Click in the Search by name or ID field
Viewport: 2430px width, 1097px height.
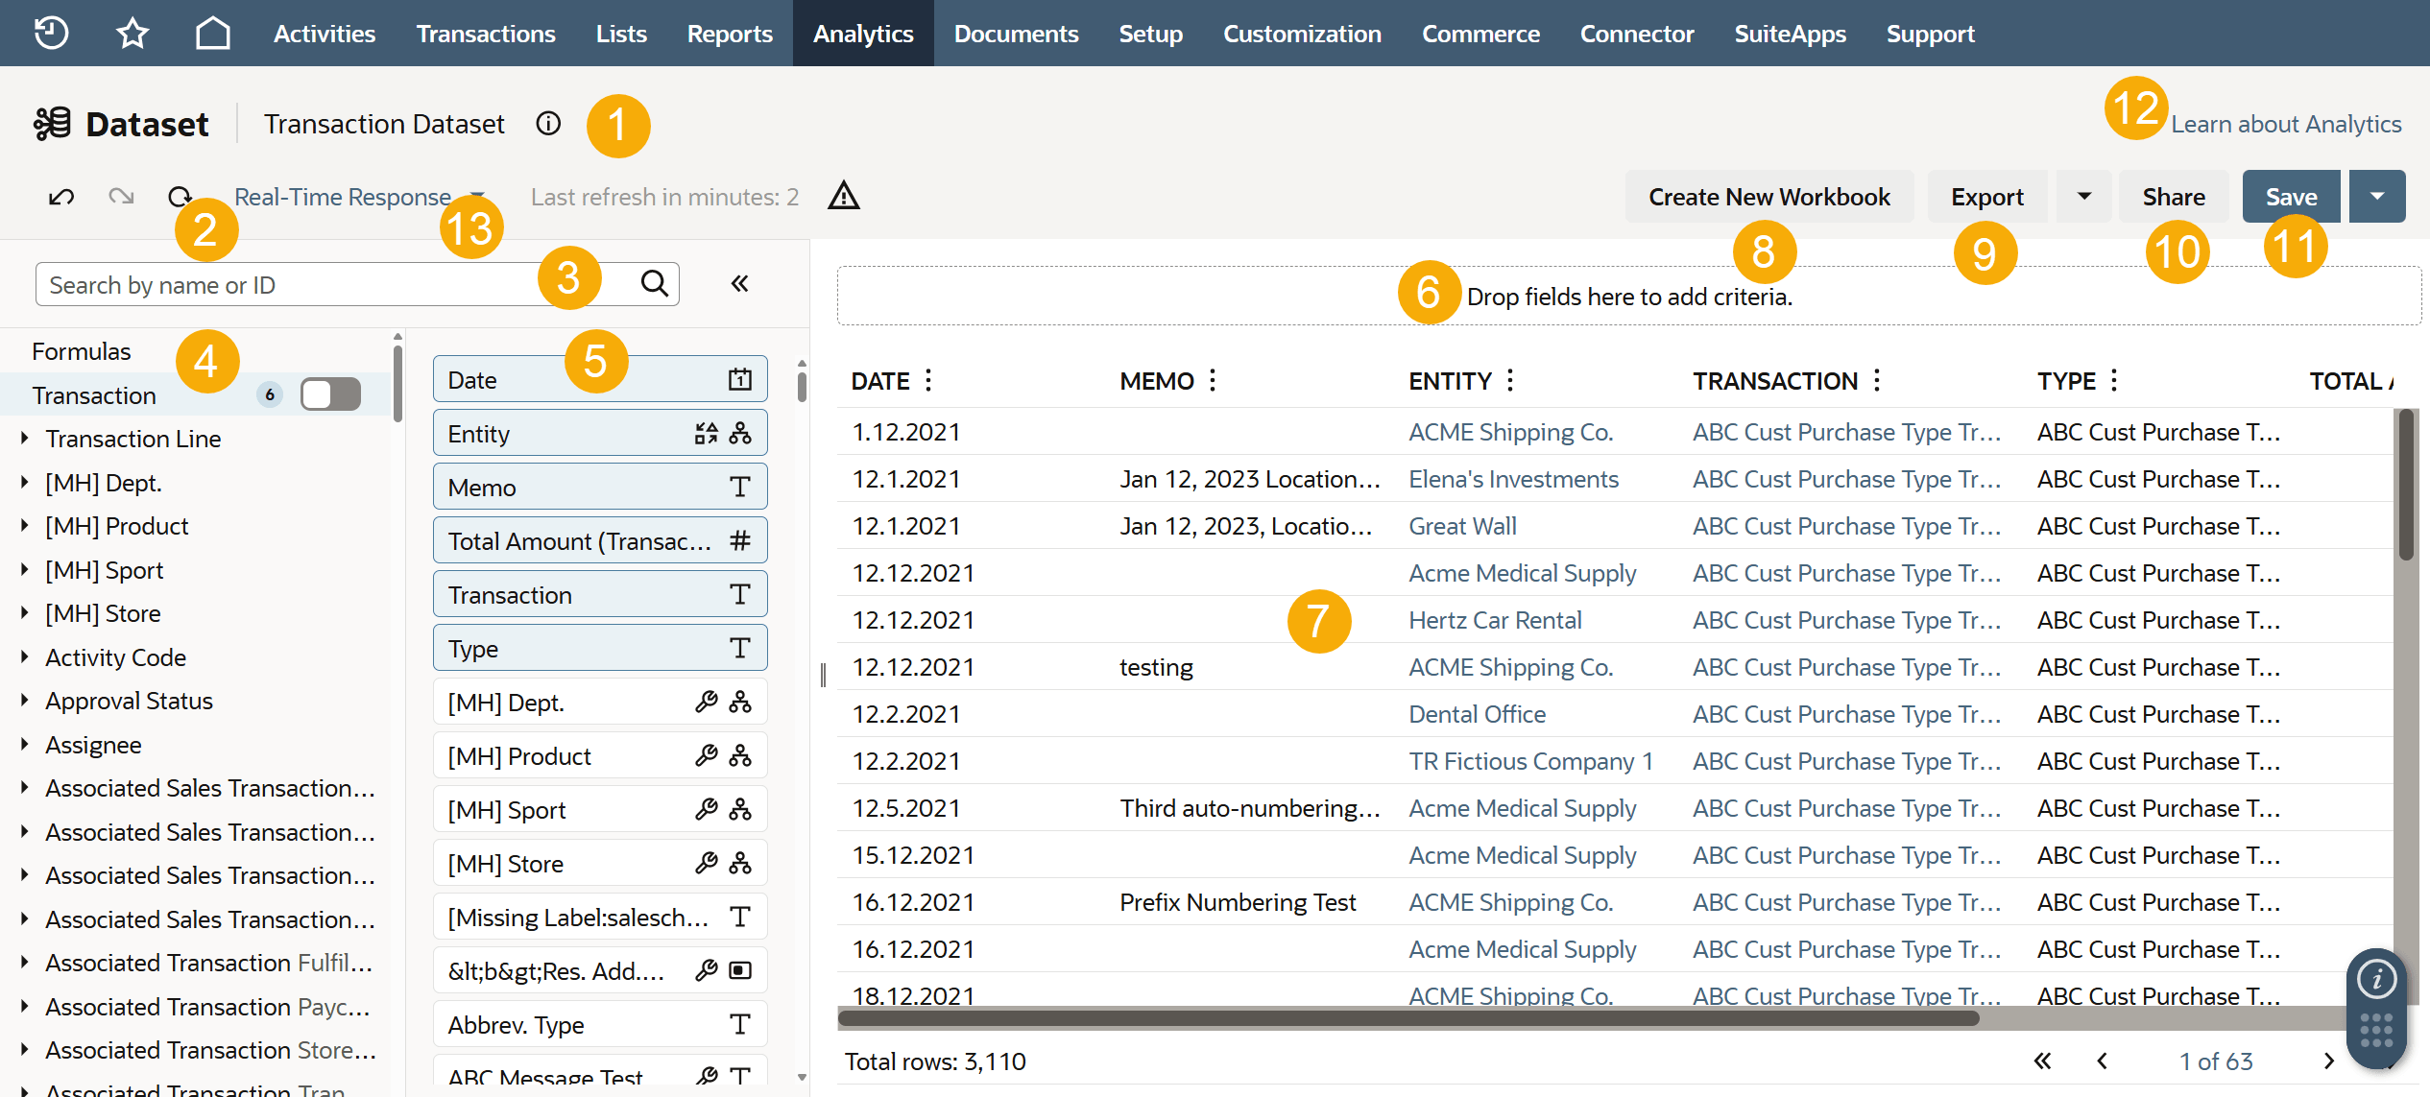point(288,283)
